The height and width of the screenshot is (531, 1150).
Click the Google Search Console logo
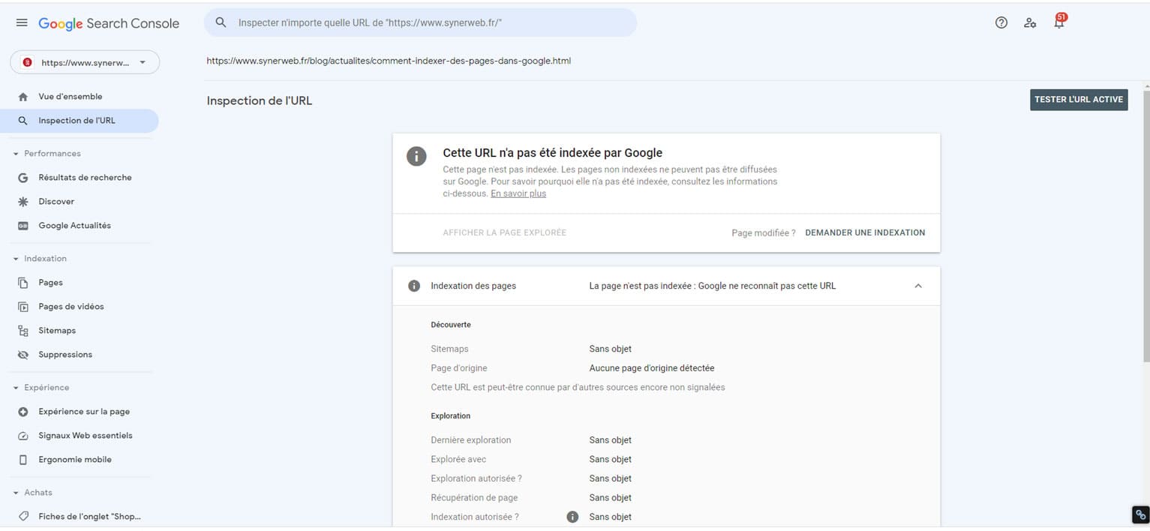pyautogui.click(x=109, y=23)
